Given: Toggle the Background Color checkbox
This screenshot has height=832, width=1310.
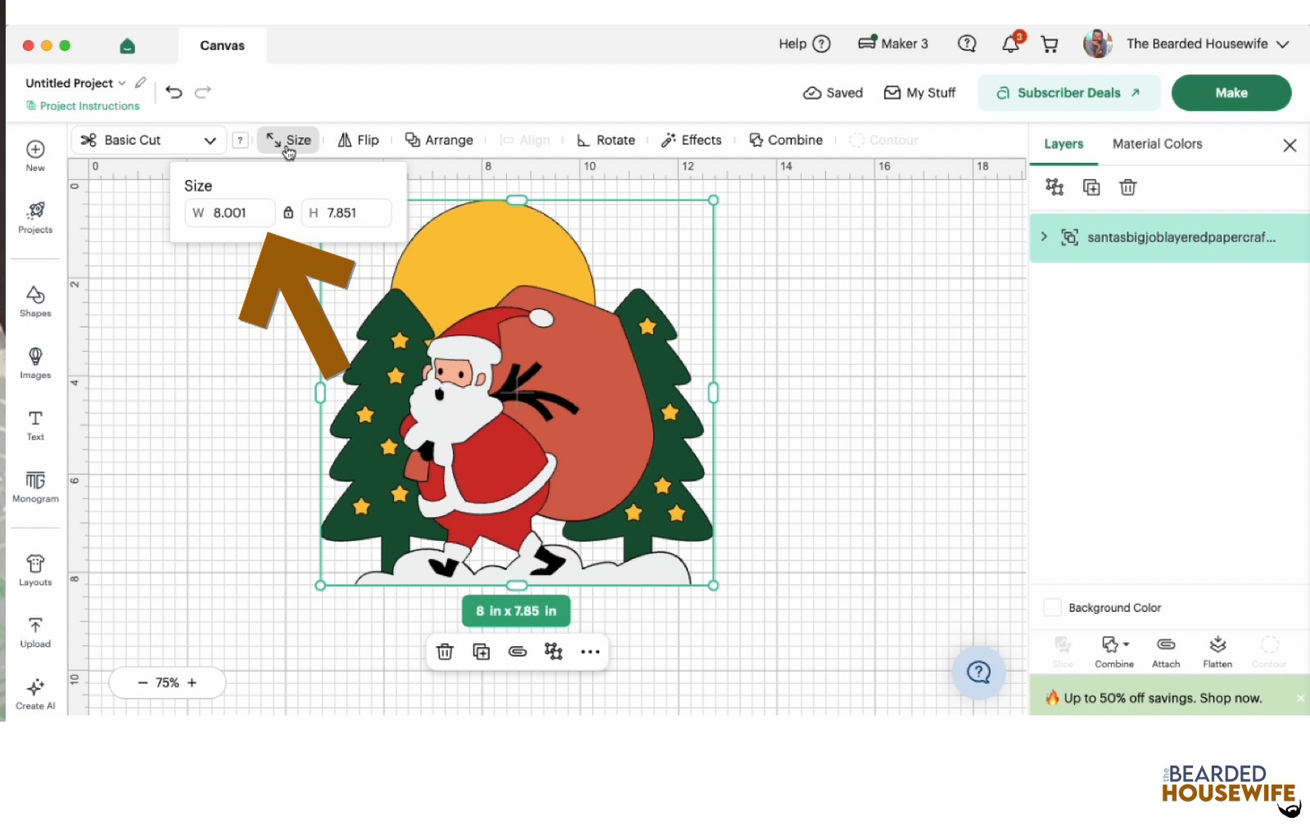Looking at the screenshot, I should [1053, 608].
